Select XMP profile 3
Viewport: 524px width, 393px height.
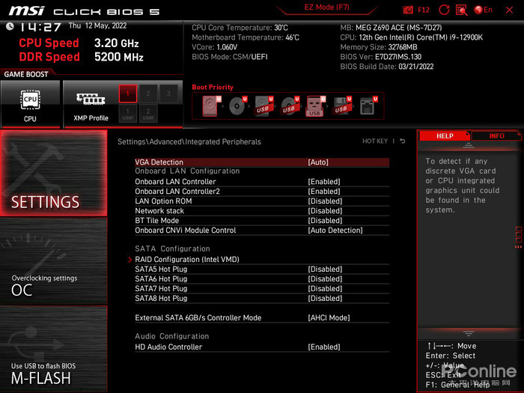point(168,94)
